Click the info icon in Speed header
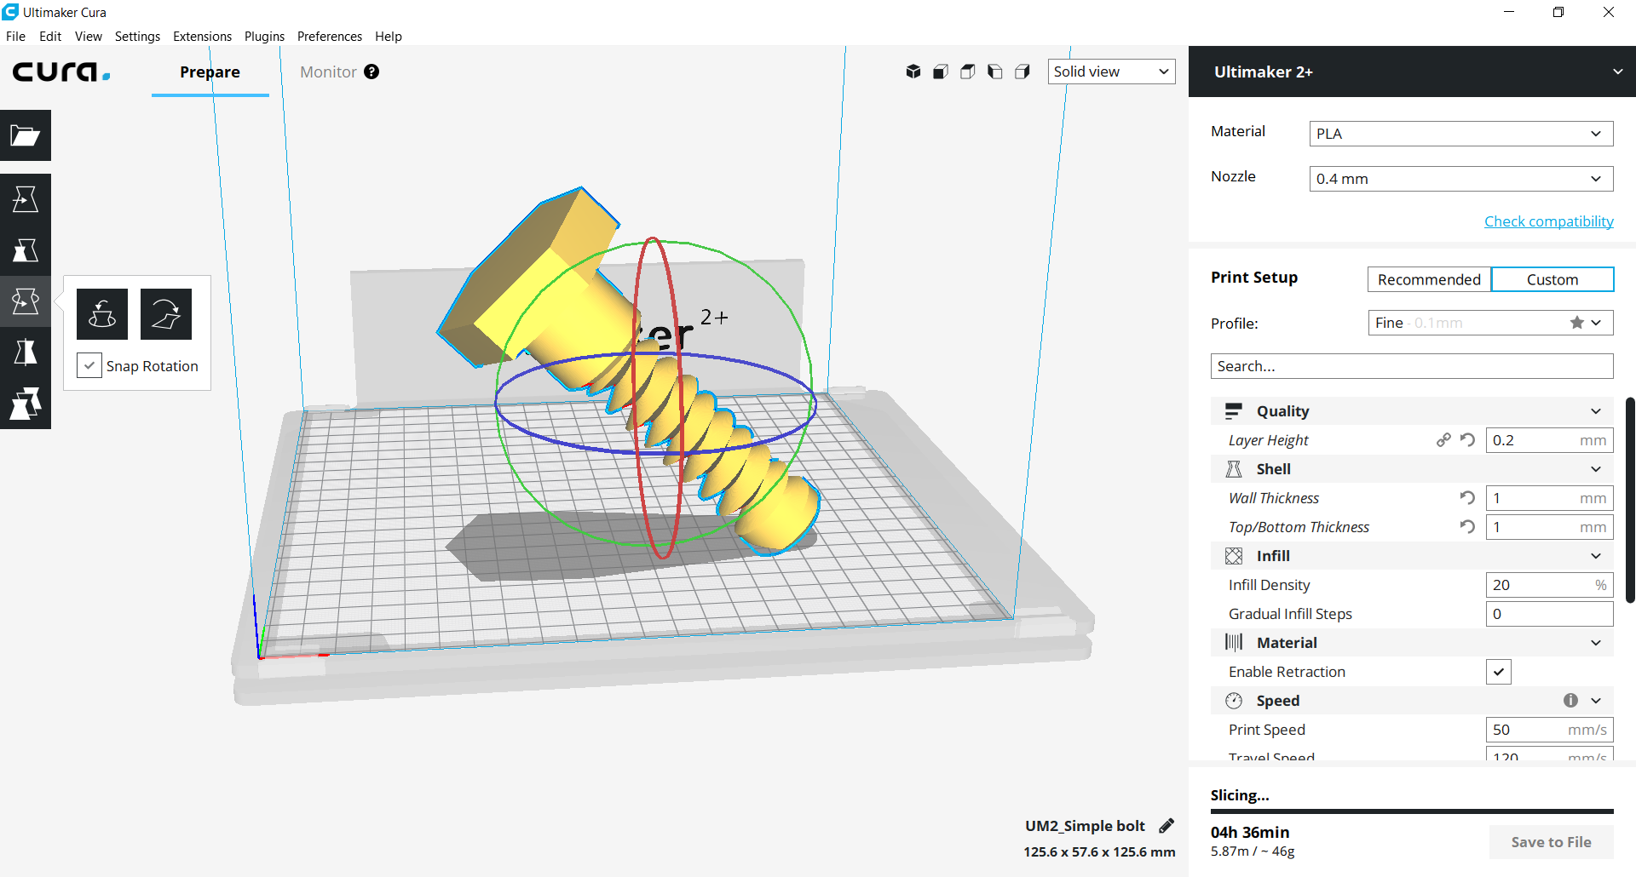Viewport: 1636px width, 877px height. [x=1570, y=701]
